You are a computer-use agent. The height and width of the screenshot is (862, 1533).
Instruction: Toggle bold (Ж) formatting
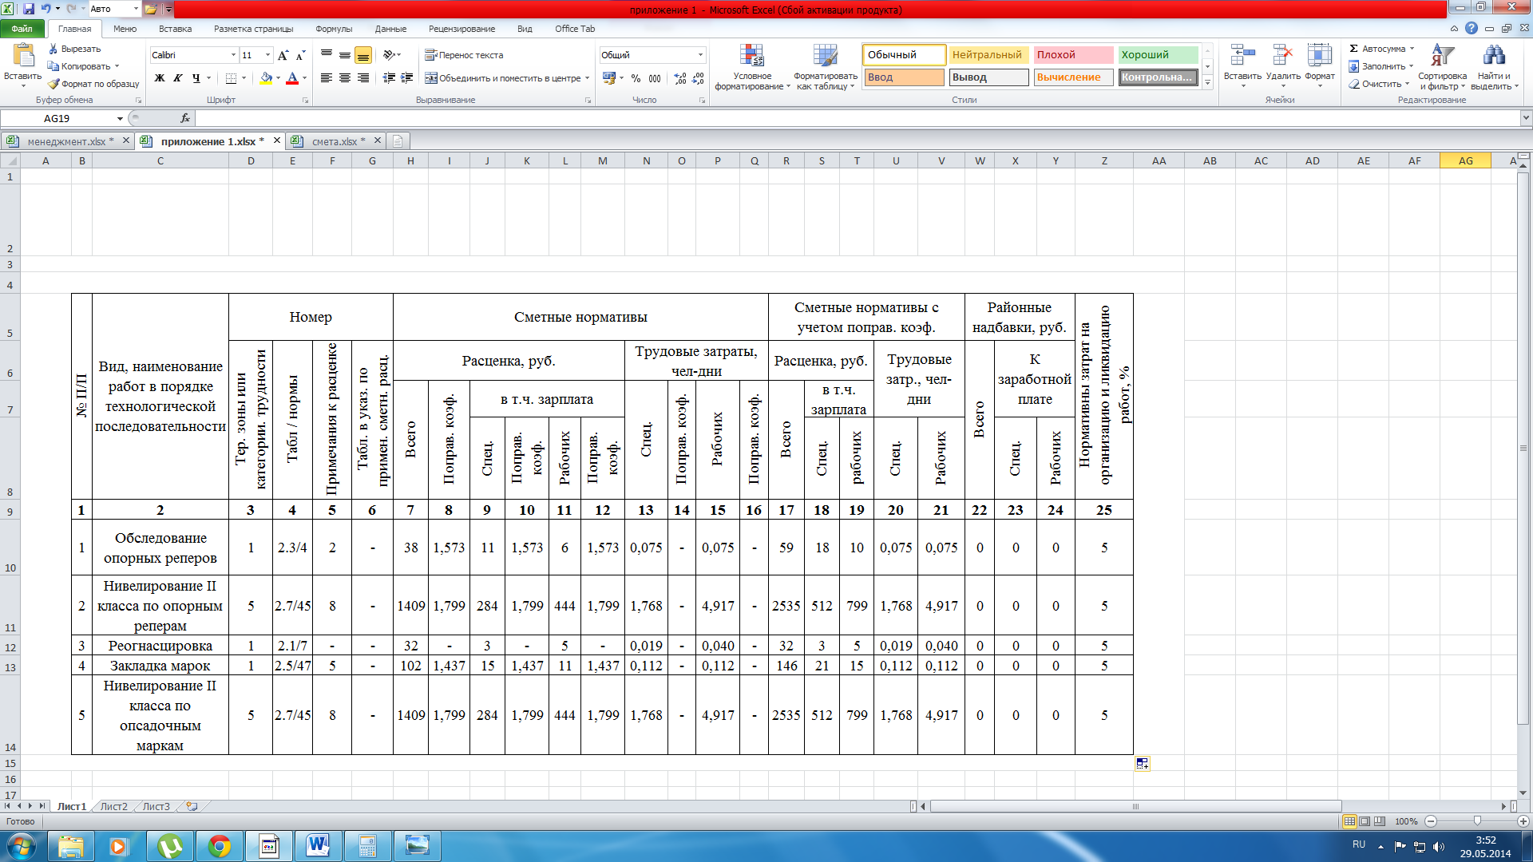coord(160,78)
